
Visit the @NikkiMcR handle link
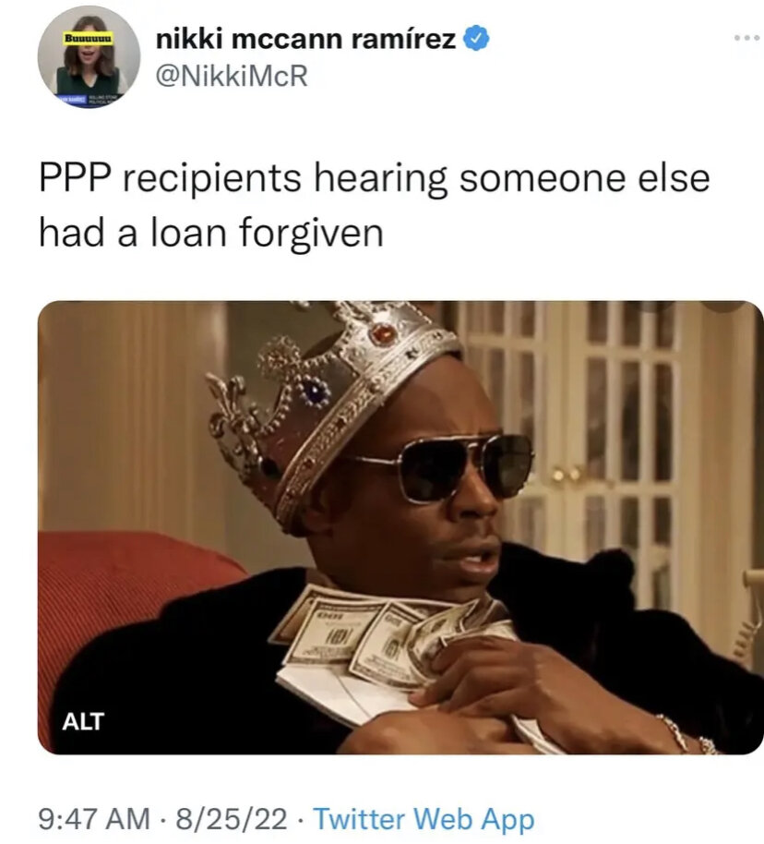pos(232,76)
